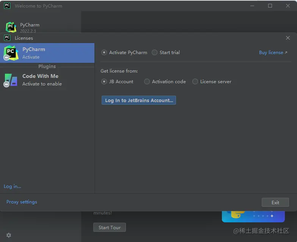Click the Python tour banner thumbnail
The width and height of the screenshot is (297, 242).
click(x=253, y=217)
